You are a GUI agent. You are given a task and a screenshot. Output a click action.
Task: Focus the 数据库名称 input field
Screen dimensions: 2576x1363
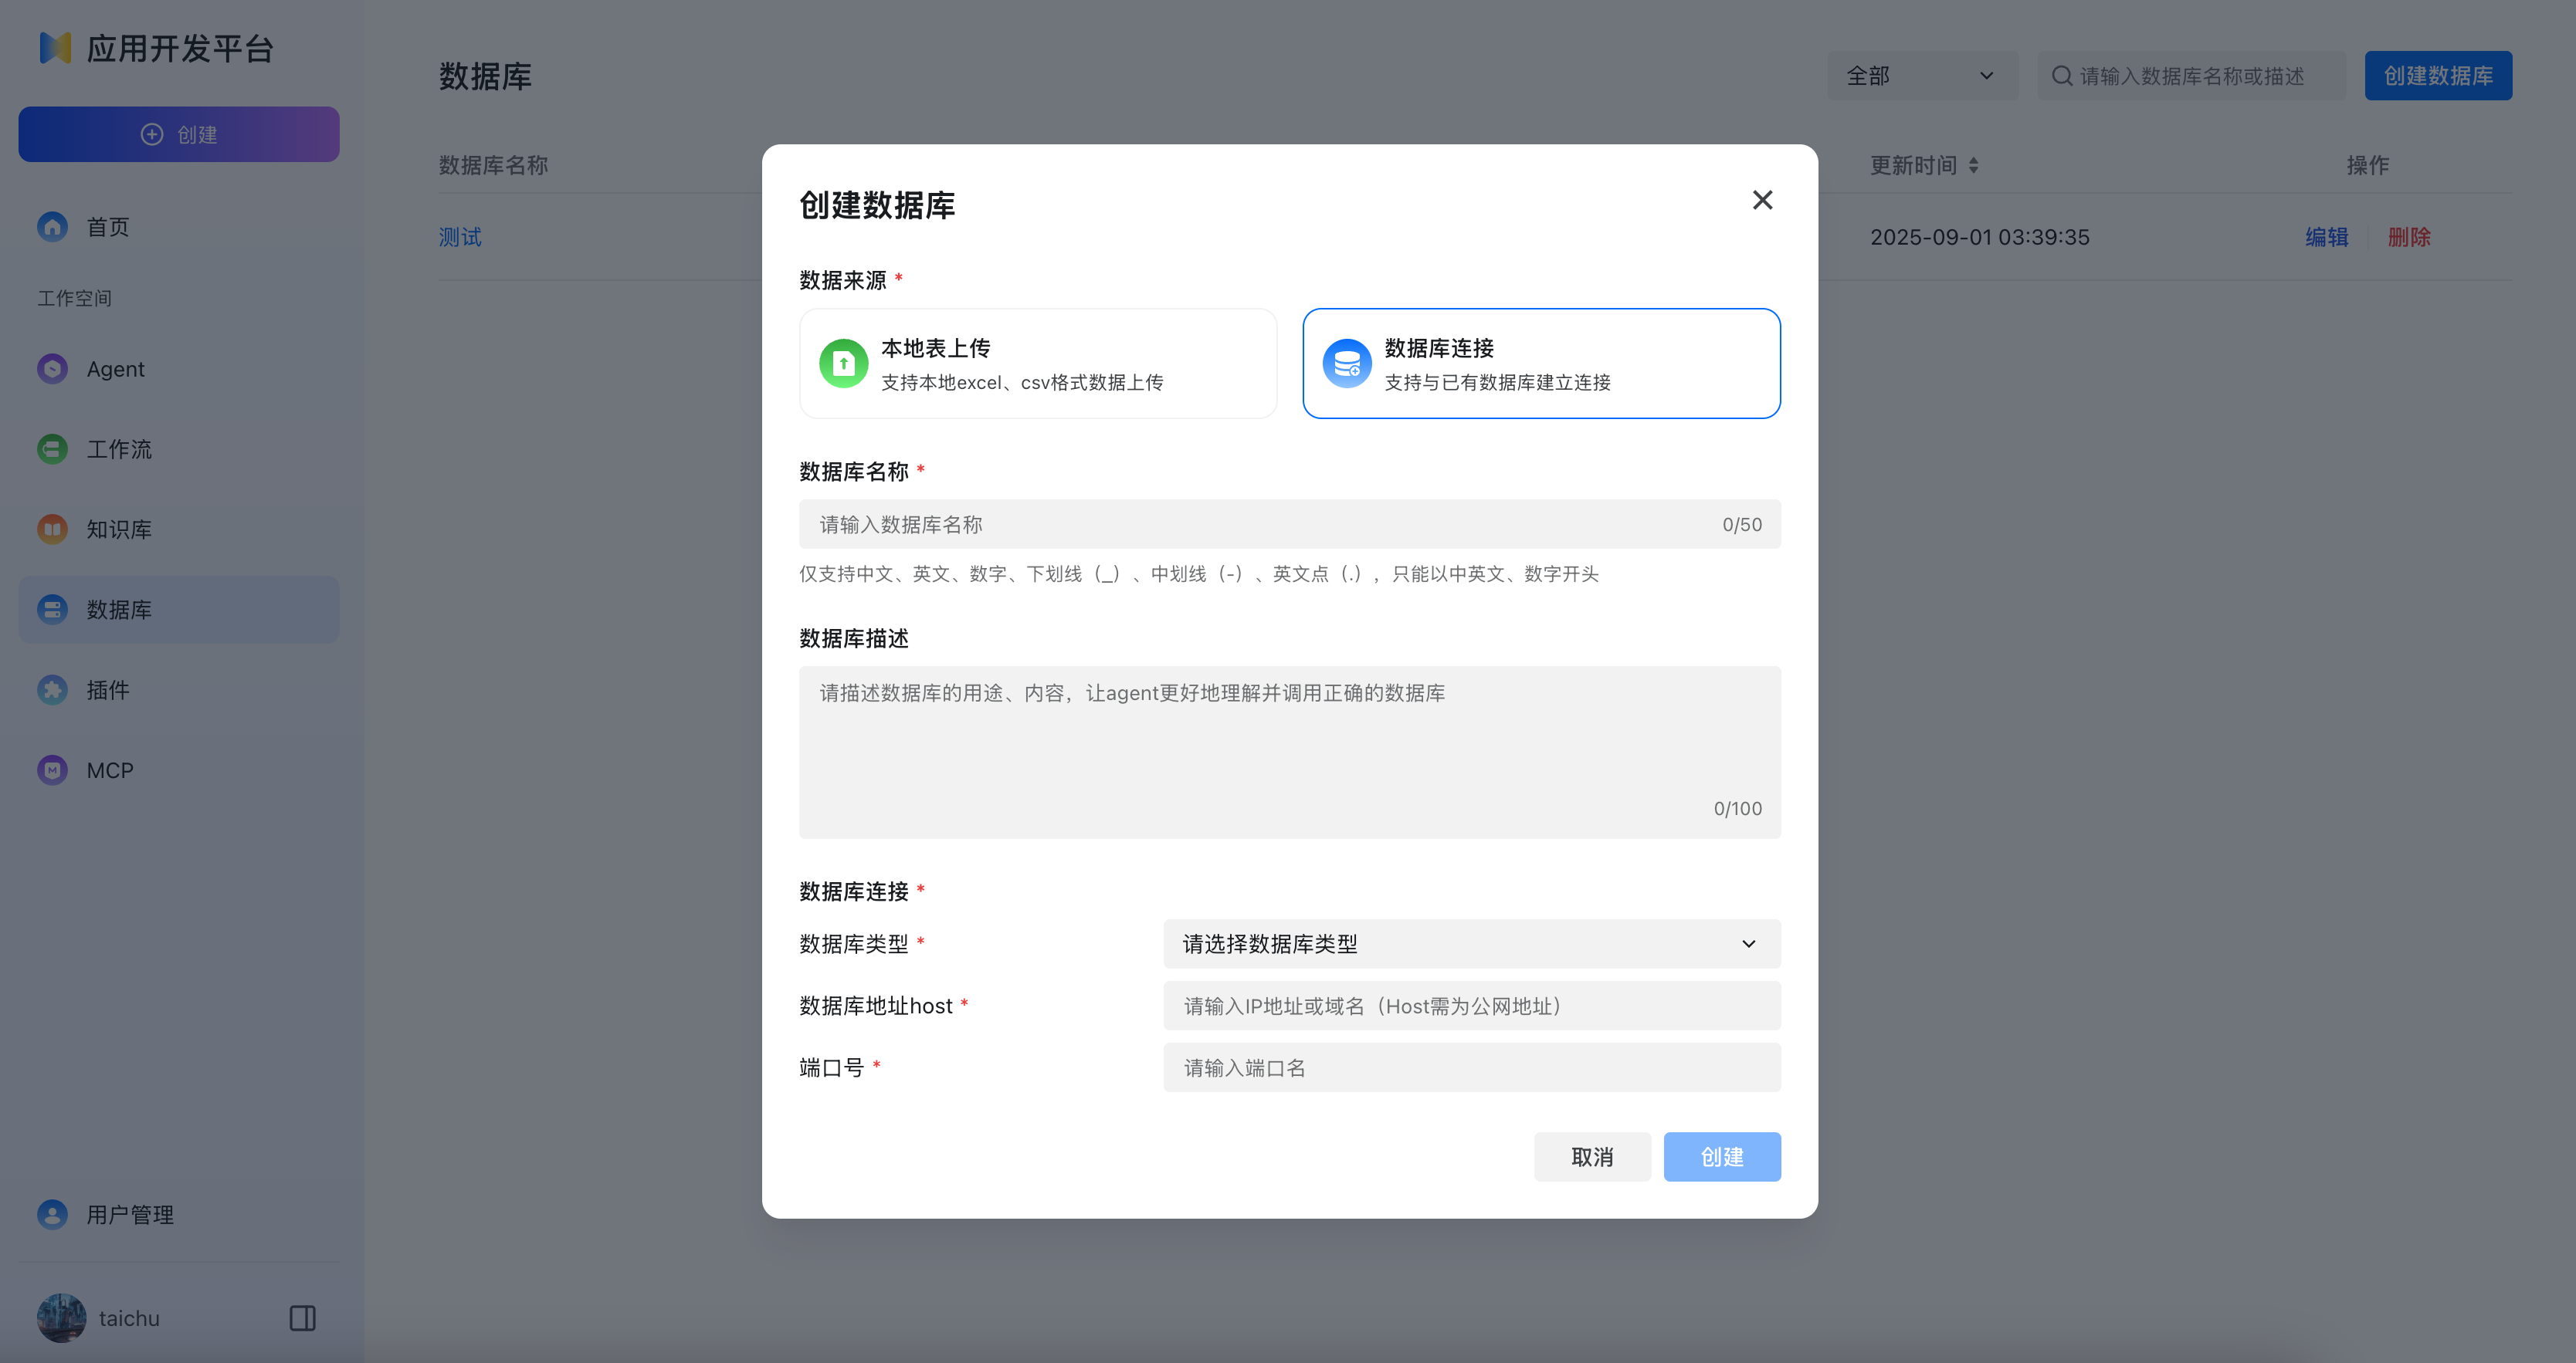[1289, 523]
